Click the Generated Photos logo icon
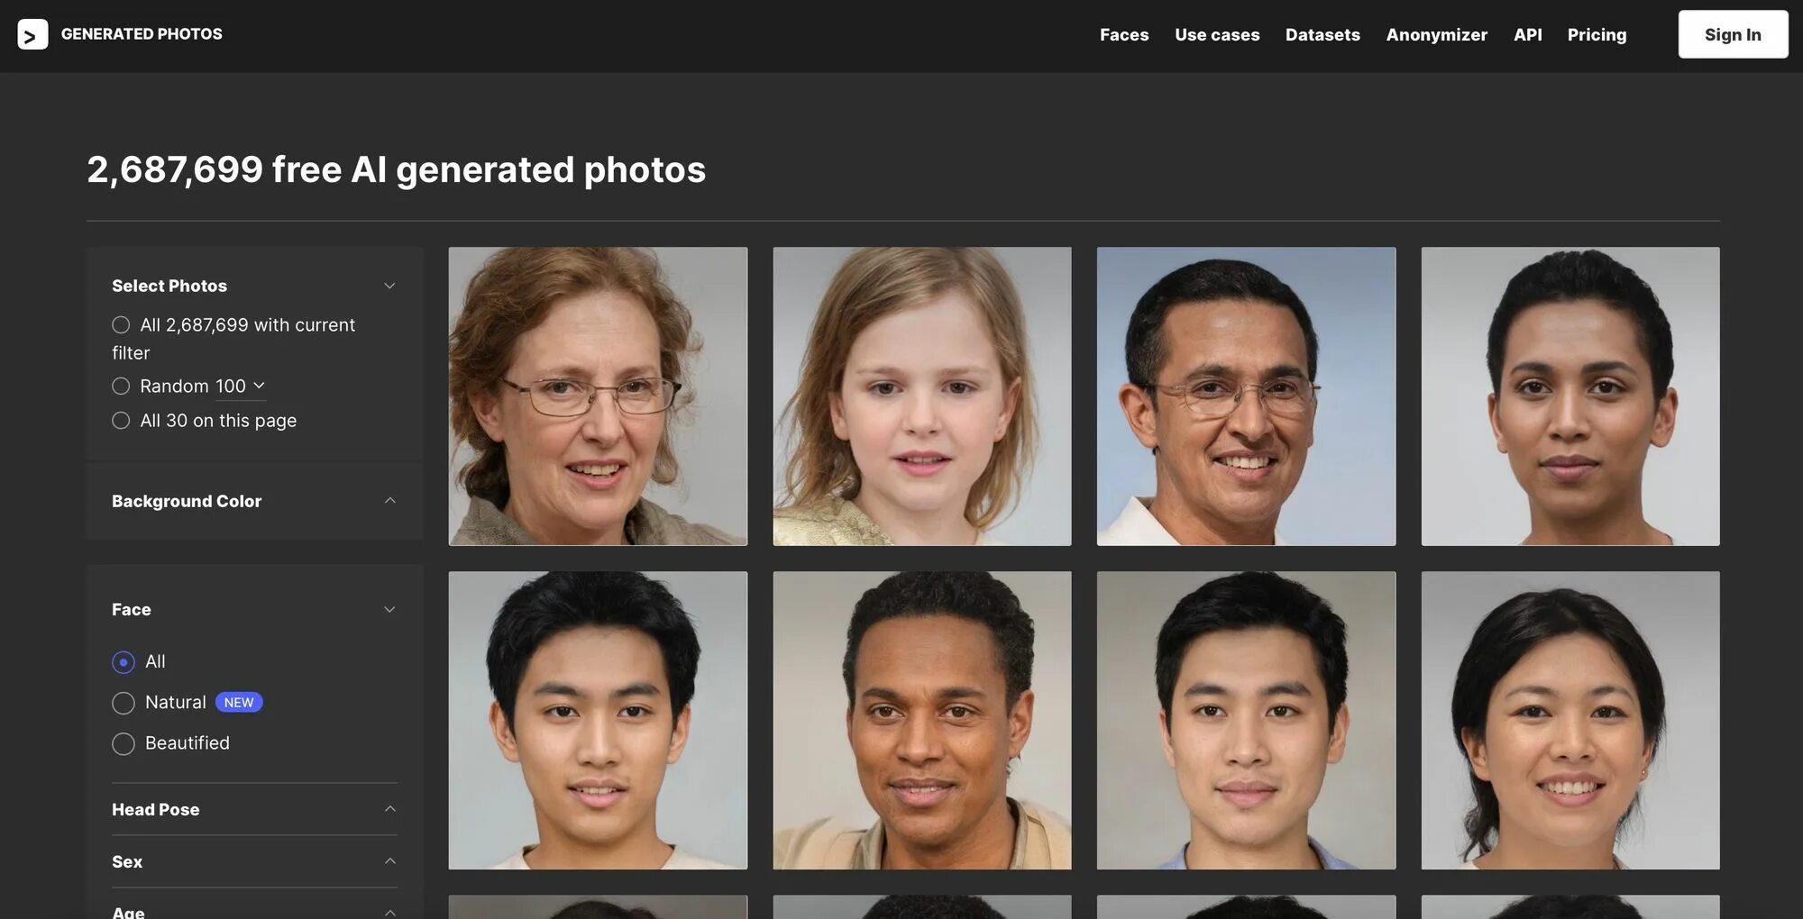 coord(32,34)
